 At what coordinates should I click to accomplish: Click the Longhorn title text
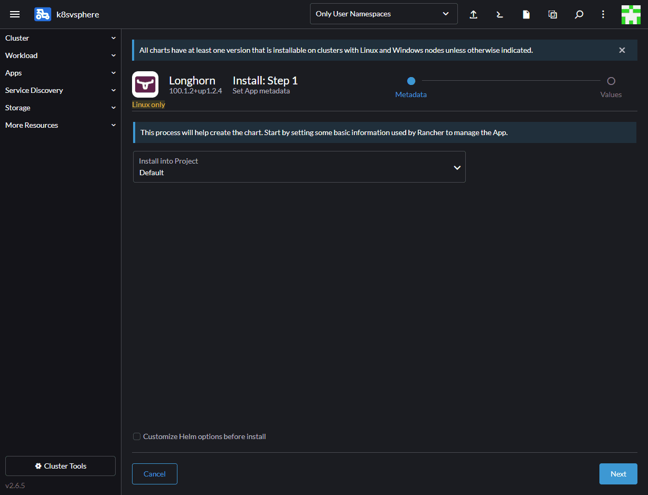pos(192,81)
